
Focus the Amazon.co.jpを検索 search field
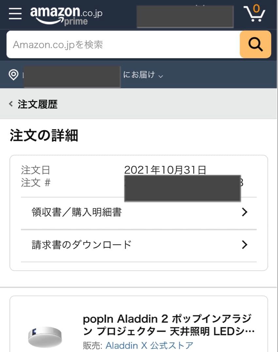point(123,45)
